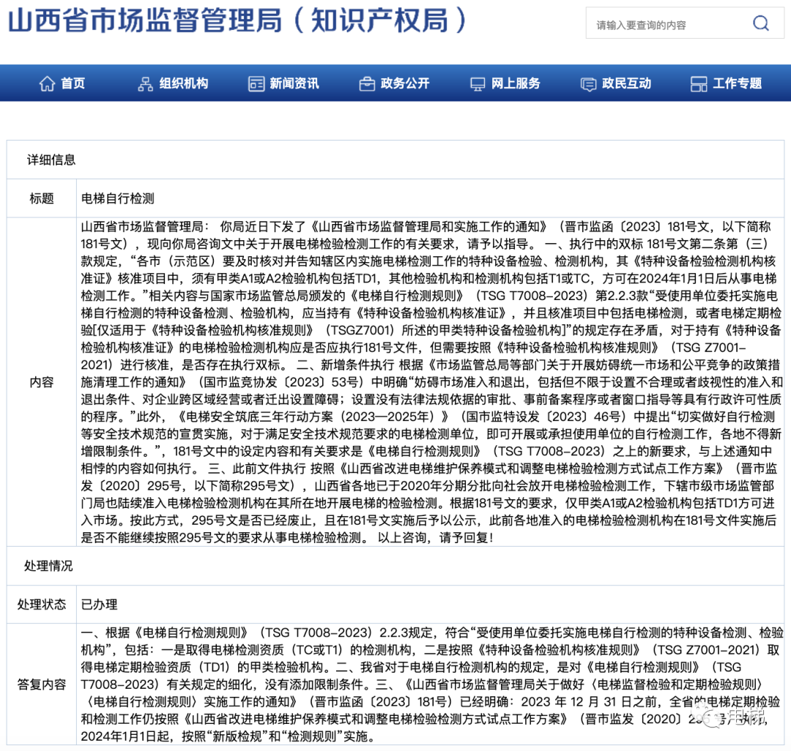Click the layout icon beside 工作专题

coord(699,84)
